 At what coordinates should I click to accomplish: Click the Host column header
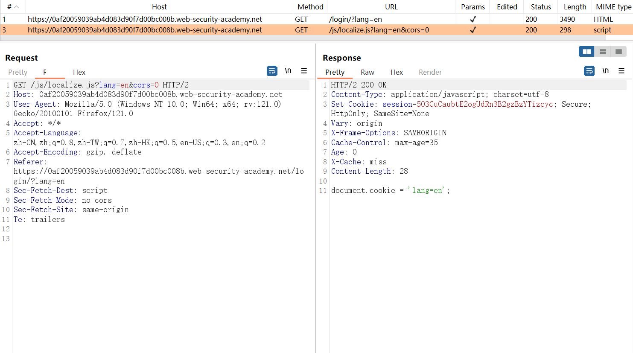click(159, 7)
